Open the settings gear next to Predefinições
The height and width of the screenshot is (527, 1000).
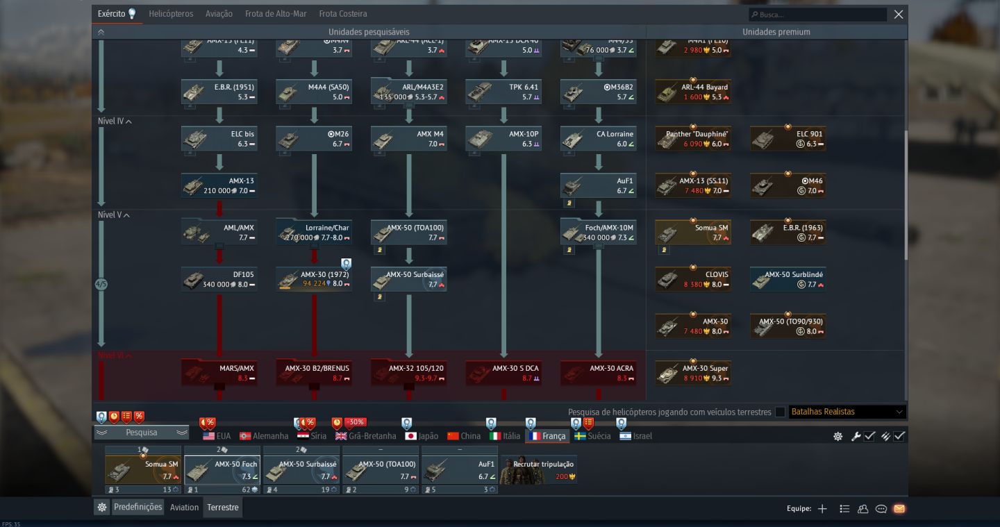click(x=102, y=508)
